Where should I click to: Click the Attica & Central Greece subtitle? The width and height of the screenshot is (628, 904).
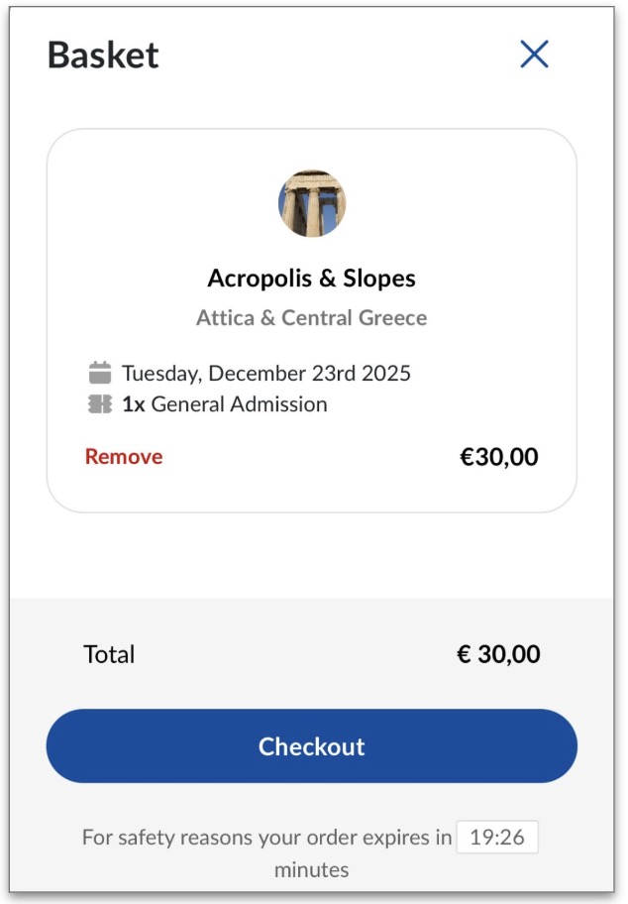click(311, 318)
